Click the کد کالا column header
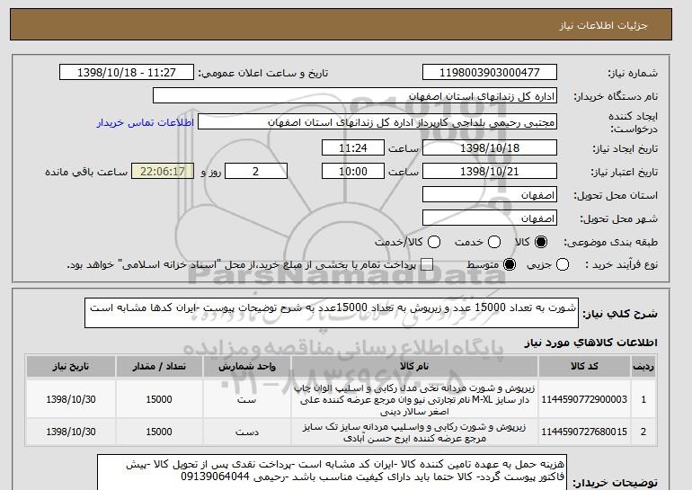Image resolution: width=692 pixels, height=490 pixels. click(584, 367)
